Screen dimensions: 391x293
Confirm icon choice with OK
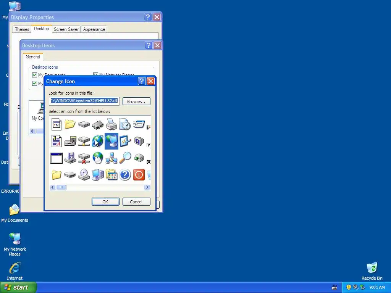(105, 202)
